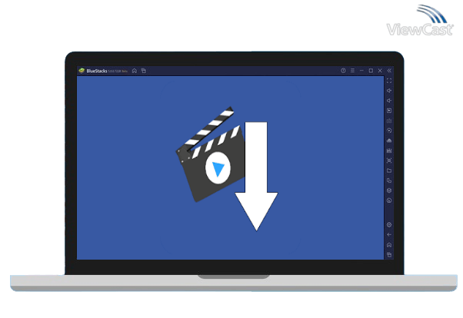This screenshot has width=463, height=318.
Task: Close the BlueStacks window
Action: (x=380, y=71)
